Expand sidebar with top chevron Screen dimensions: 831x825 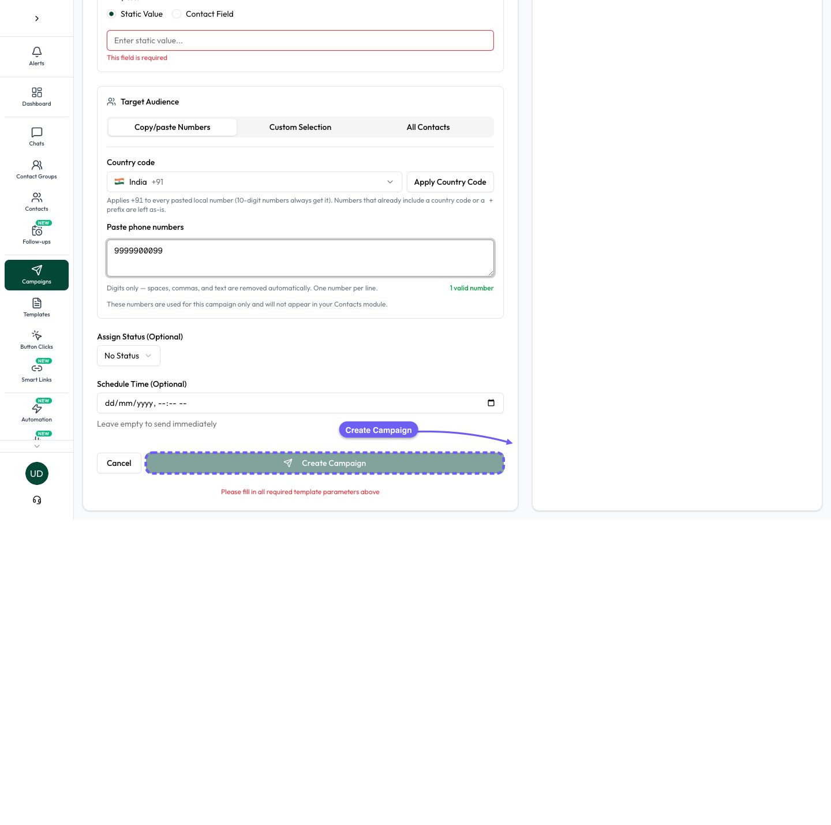(x=37, y=18)
